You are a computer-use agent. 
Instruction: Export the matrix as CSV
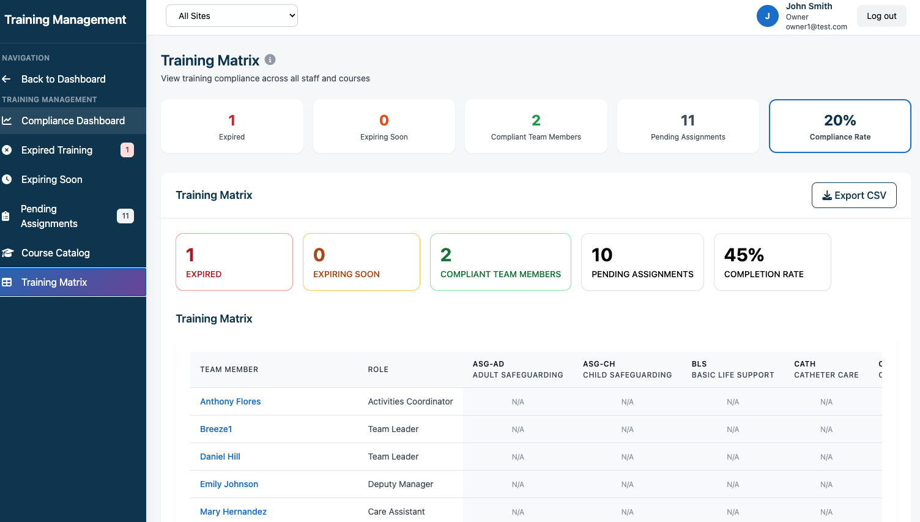tap(853, 195)
